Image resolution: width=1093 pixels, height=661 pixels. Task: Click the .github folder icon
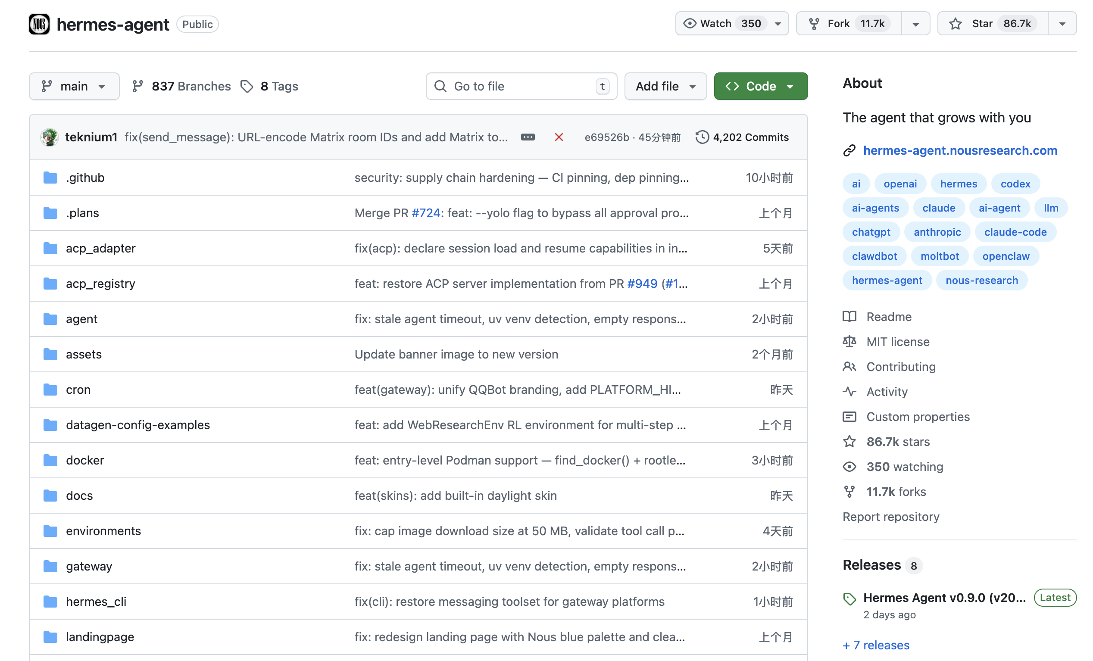click(50, 178)
